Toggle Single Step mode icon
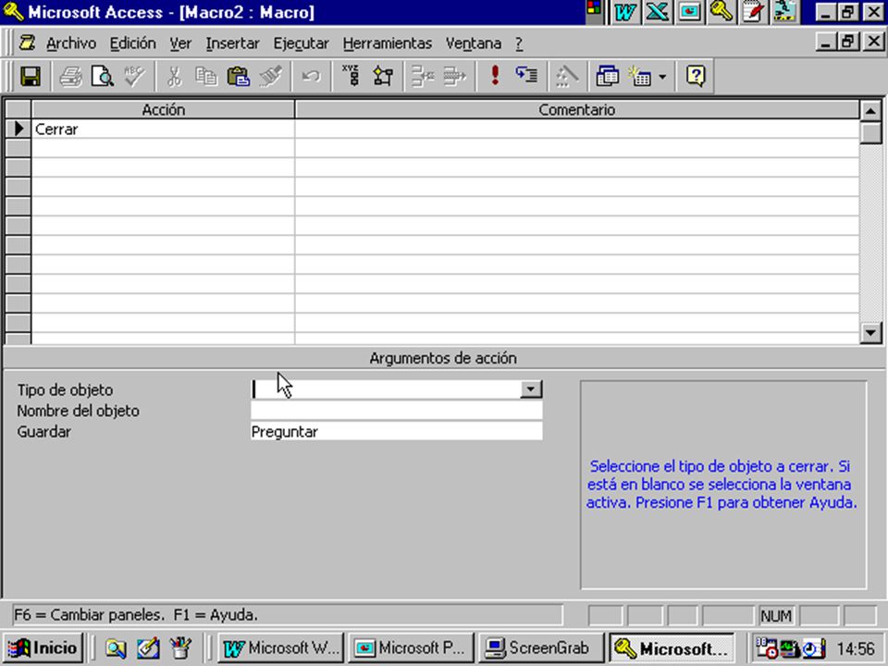 coord(526,76)
